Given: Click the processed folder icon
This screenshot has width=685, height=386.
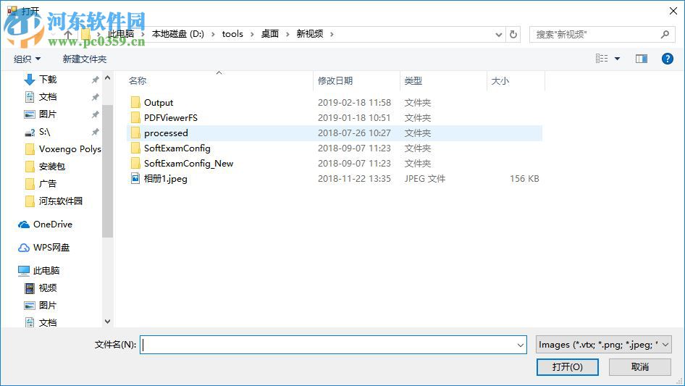Looking at the screenshot, I should (135, 133).
